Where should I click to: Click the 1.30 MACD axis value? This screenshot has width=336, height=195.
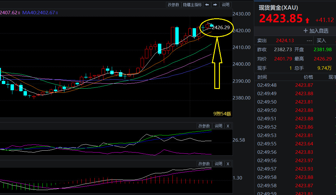238,178
